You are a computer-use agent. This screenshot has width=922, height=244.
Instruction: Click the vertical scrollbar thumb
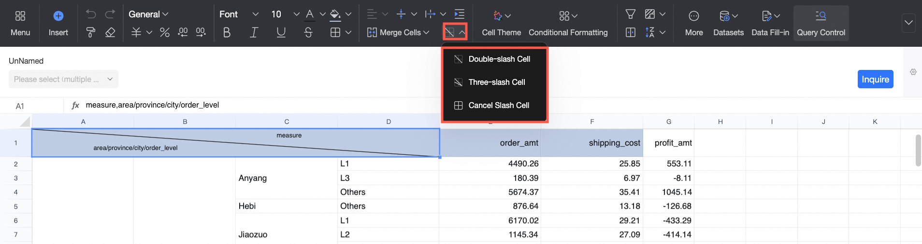pyautogui.click(x=918, y=150)
